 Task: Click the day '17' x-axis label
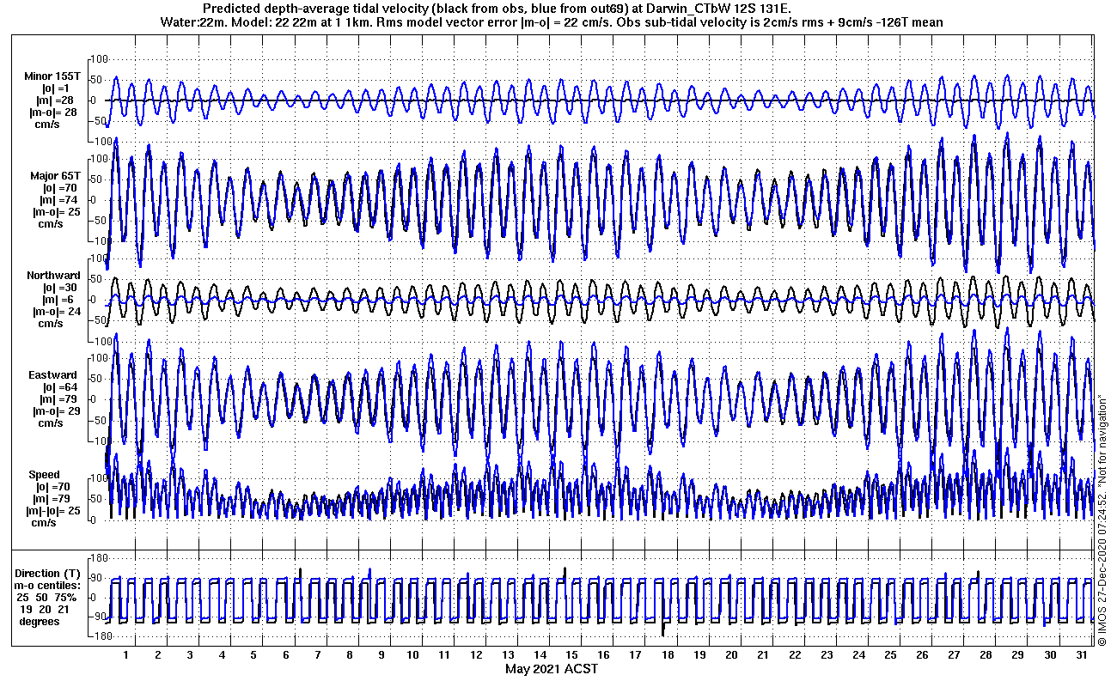point(636,655)
